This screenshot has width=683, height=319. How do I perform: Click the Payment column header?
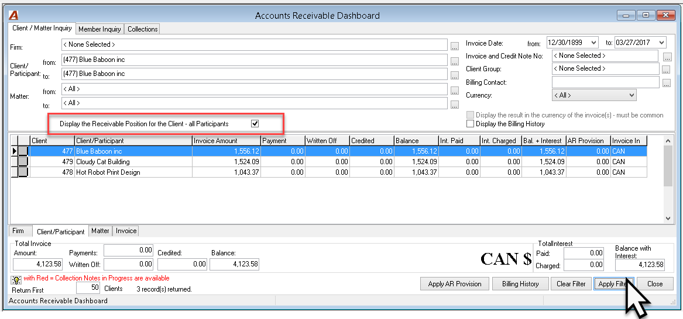click(282, 141)
